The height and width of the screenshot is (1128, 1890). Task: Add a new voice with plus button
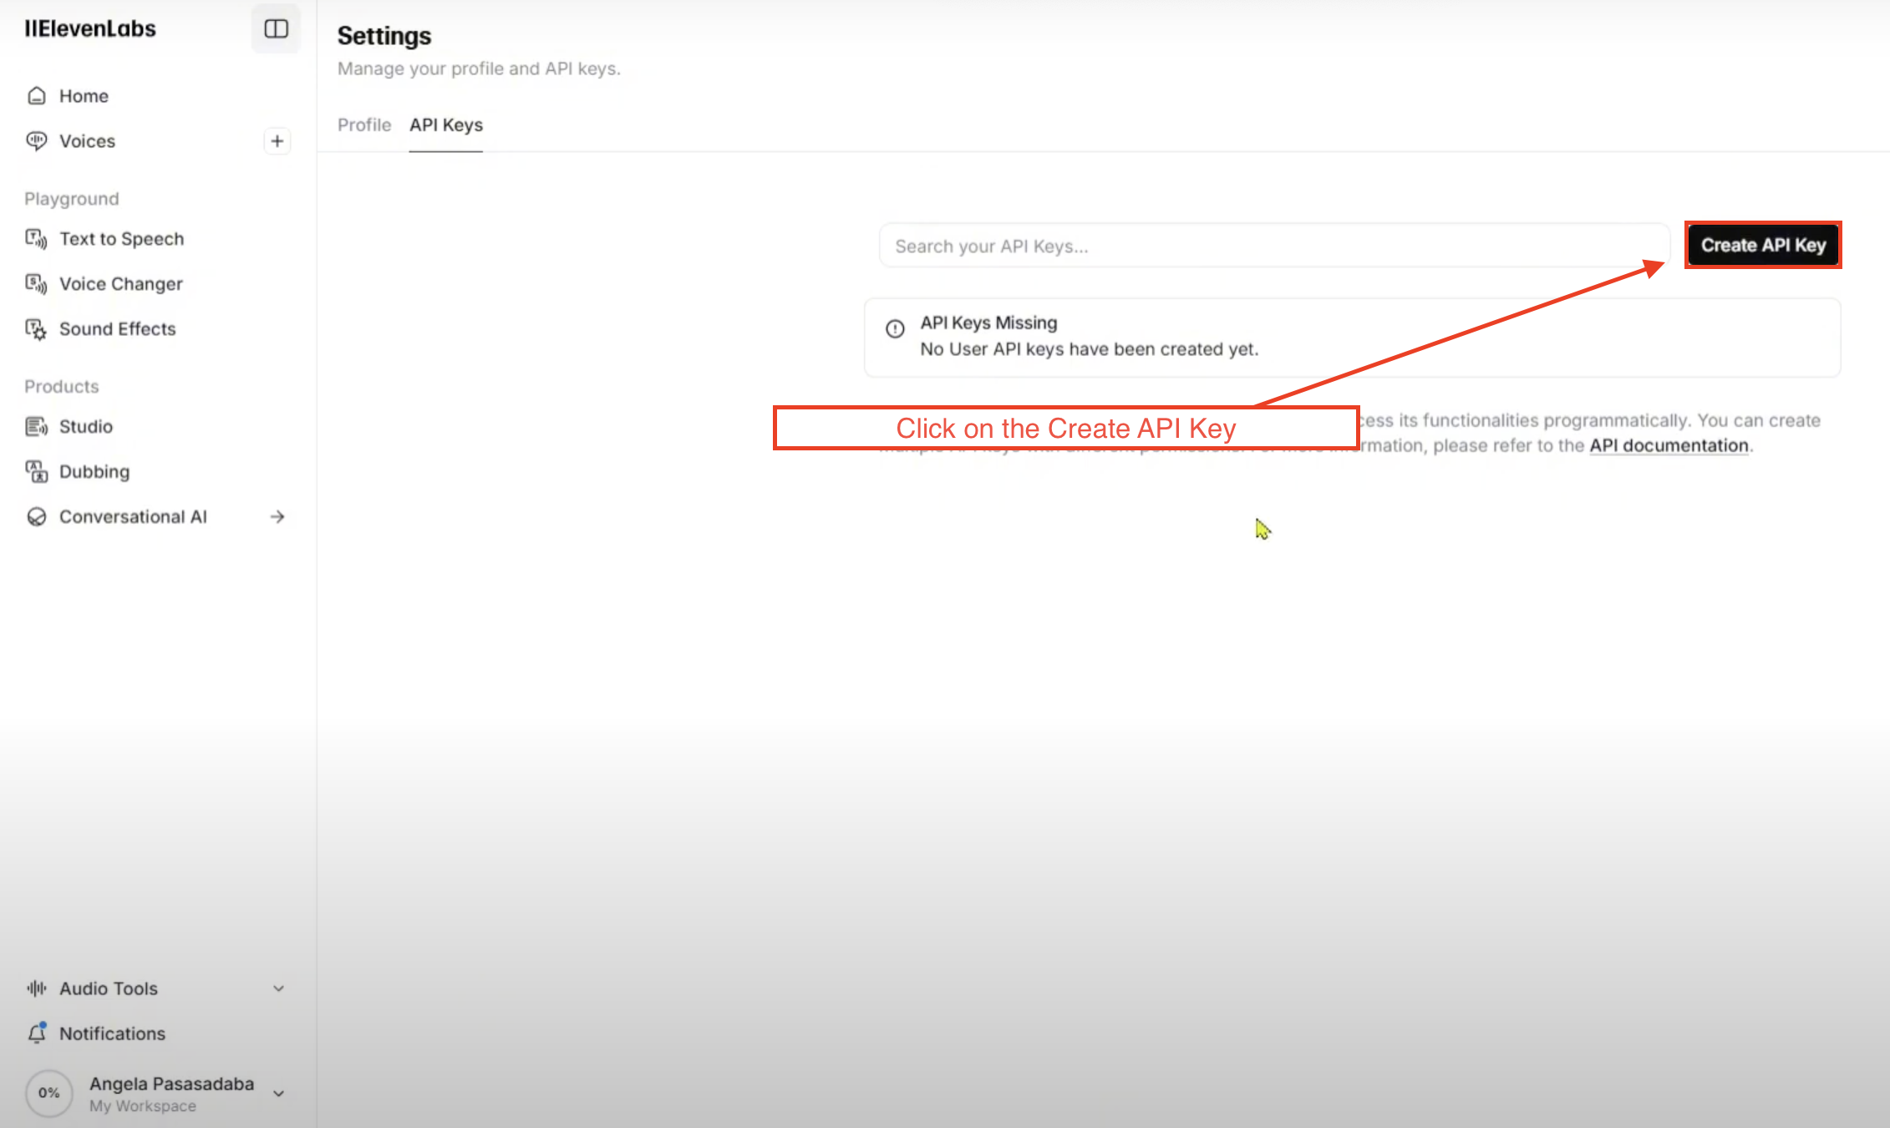[277, 141]
